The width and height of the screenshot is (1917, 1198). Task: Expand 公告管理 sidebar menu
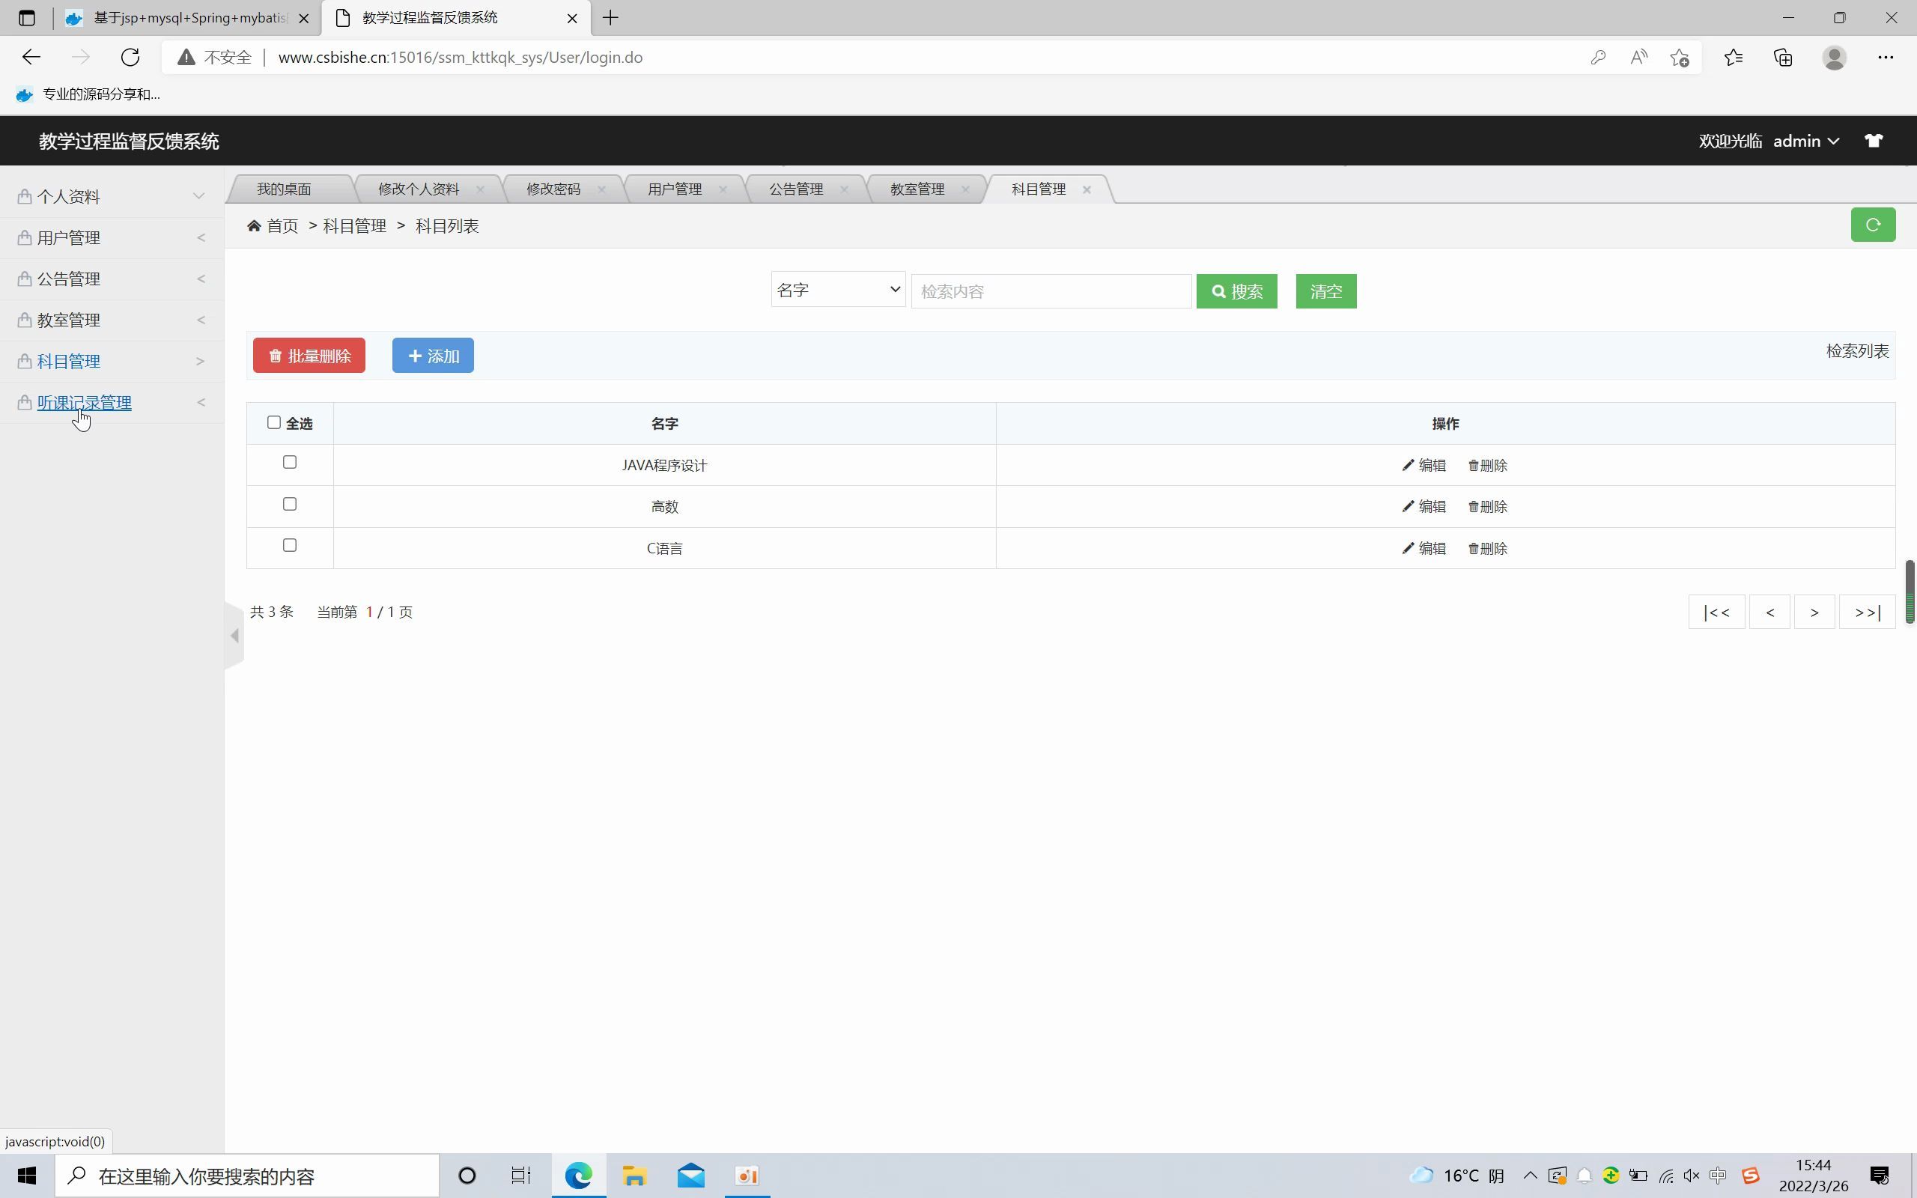(x=112, y=279)
